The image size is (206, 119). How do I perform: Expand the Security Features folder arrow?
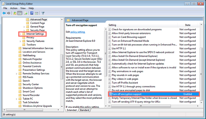[x=21, y=41]
